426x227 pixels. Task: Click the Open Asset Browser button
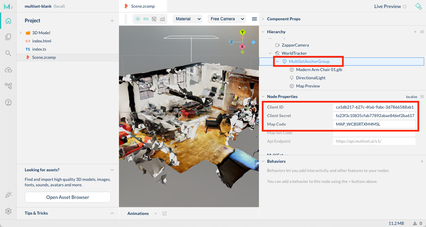(x=67, y=197)
